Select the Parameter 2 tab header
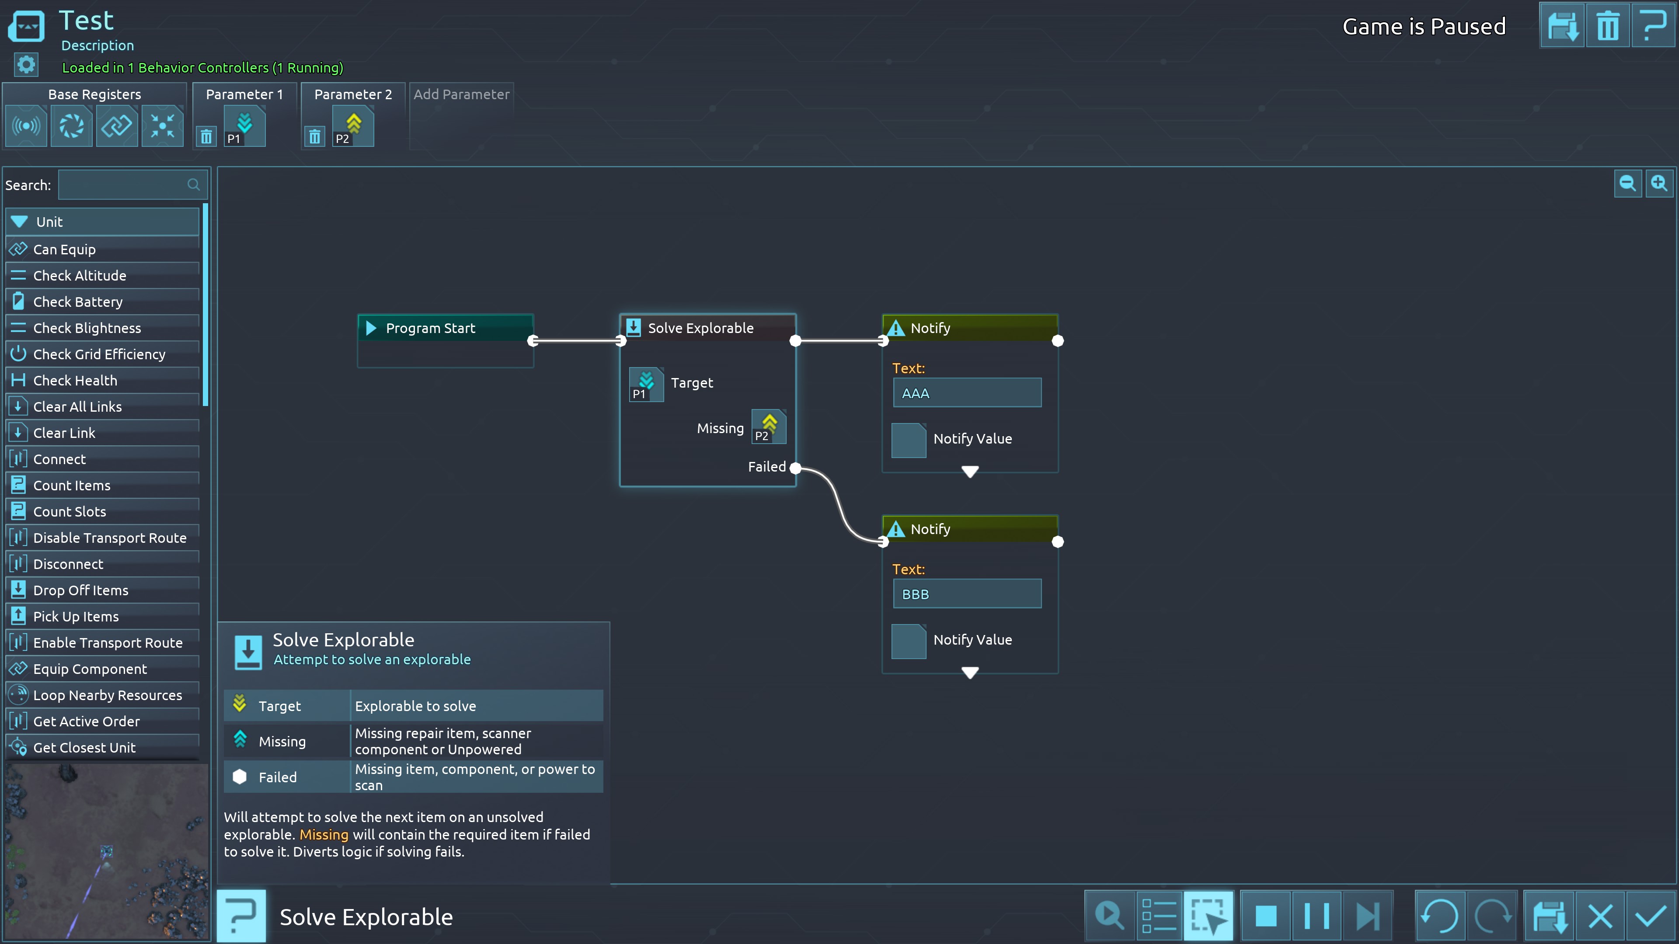Screen dimensions: 1679x944 [x=352, y=94]
